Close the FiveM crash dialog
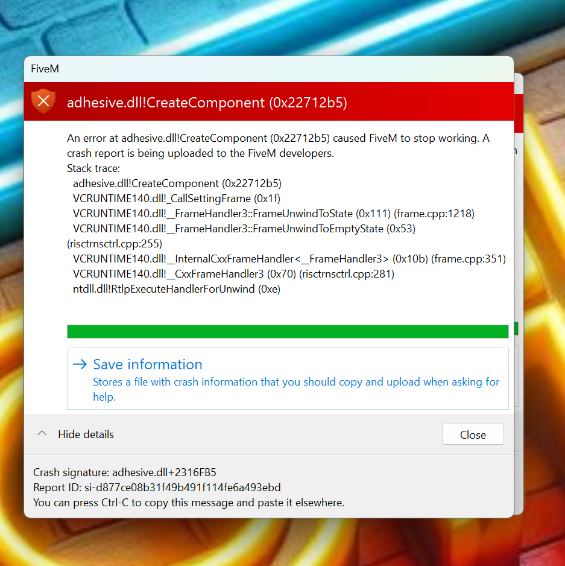The image size is (565, 566). pyautogui.click(x=473, y=434)
